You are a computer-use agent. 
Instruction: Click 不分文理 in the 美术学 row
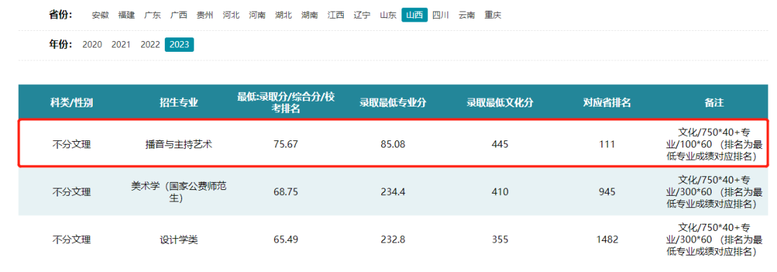(x=72, y=192)
